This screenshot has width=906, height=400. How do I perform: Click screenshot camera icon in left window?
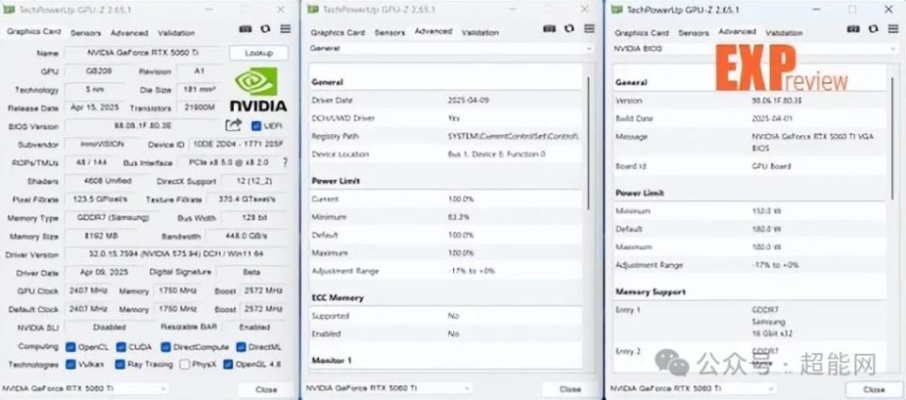pos(245,29)
